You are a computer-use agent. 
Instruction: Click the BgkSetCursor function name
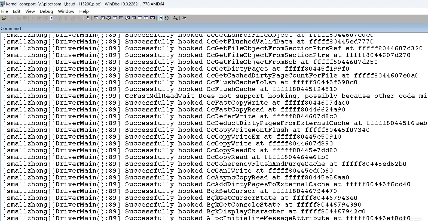[x=231, y=191]
